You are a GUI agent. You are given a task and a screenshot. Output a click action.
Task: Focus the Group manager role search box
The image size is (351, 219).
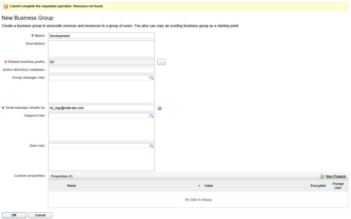(x=98, y=77)
